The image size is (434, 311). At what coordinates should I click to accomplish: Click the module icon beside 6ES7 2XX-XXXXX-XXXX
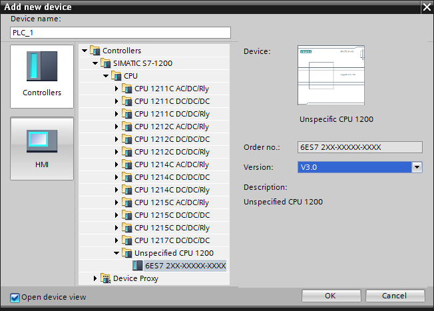tap(138, 266)
